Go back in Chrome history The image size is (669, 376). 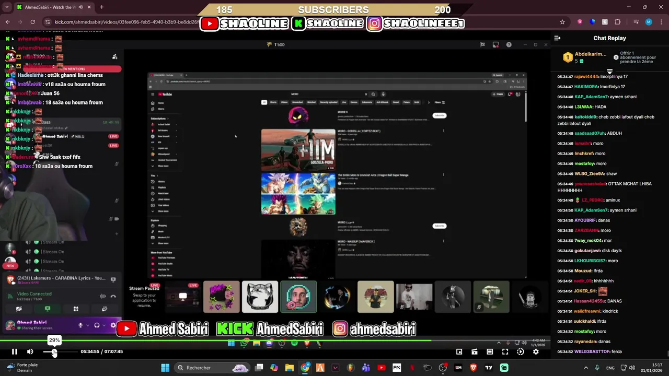click(8, 22)
